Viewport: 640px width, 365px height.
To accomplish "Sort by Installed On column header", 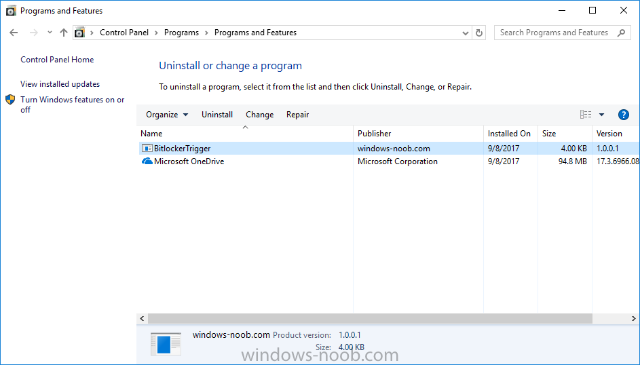I will (510, 134).
